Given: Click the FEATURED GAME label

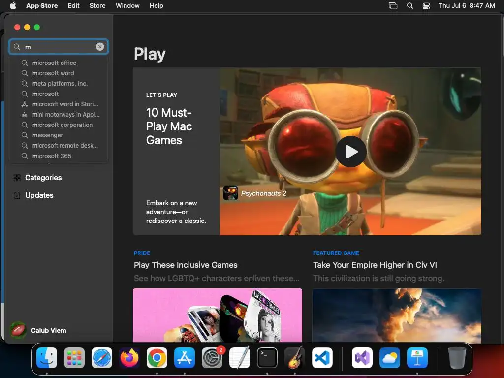Looking at the screenshot, I should tap(336, 253).
